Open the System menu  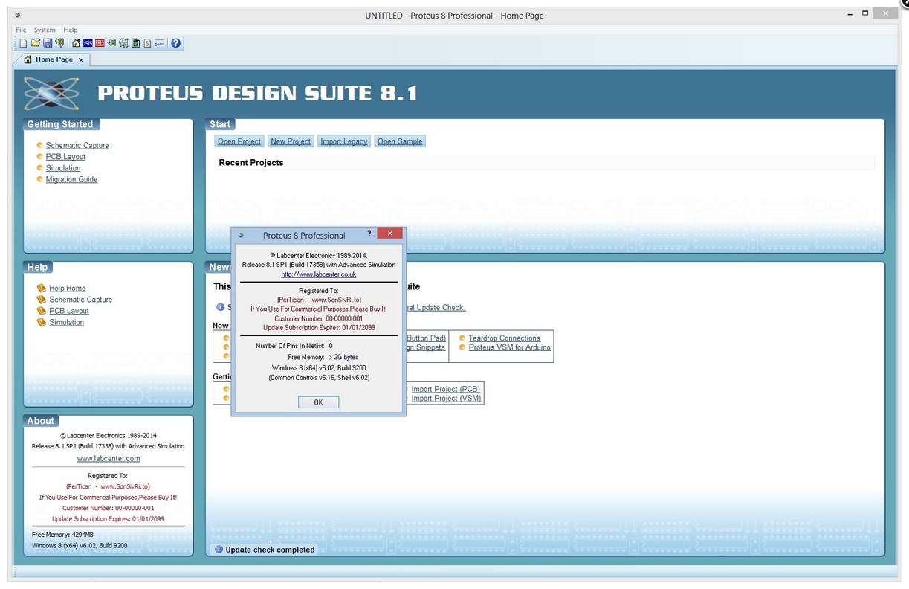point(45,30)
